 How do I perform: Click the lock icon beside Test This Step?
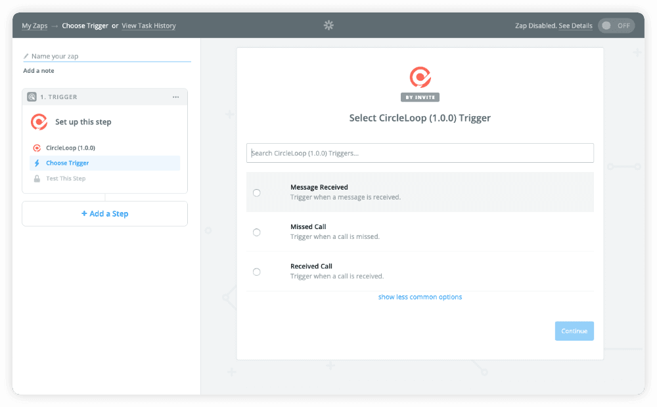coord(37,179)
